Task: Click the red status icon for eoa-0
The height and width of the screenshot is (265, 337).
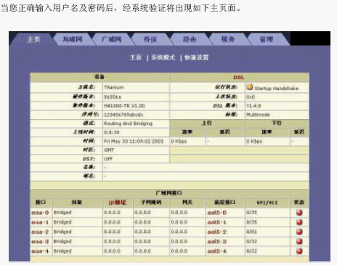Action: click(299, 213)
